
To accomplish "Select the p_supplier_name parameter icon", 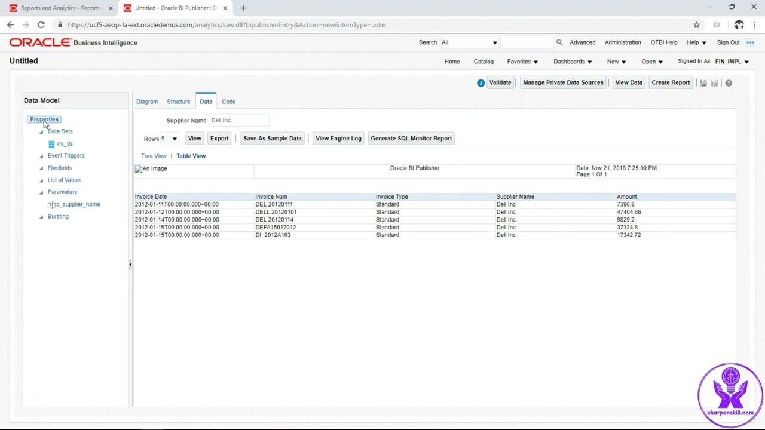I will (51, 205).
